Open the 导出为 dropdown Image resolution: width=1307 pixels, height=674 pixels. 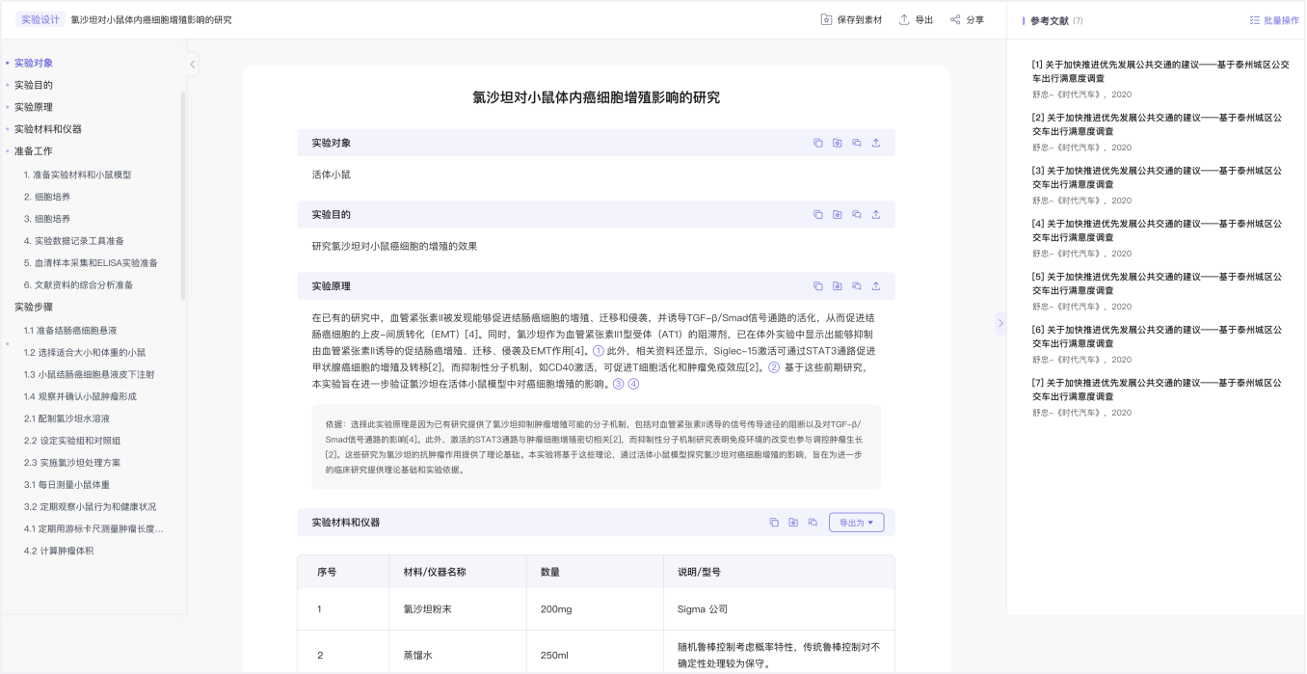856,523
